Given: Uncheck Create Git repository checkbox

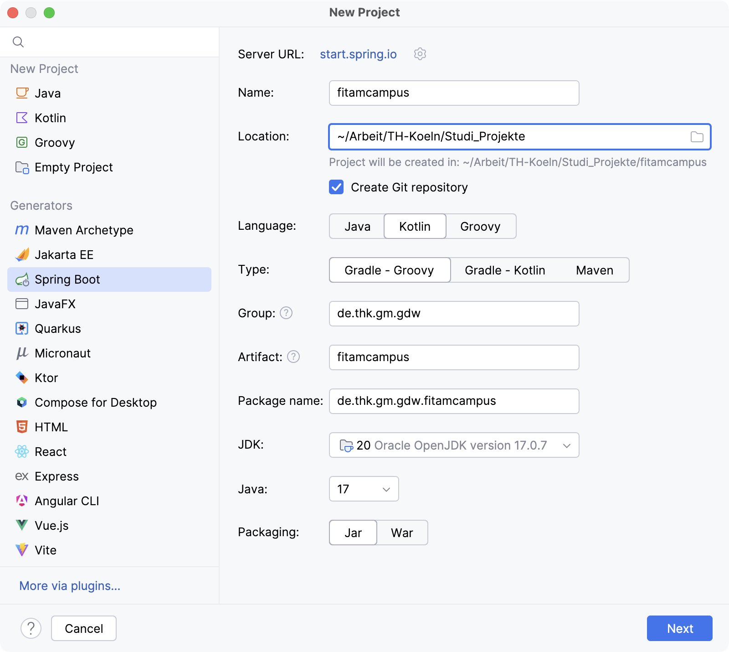Looking at the screenshot, I should click(336, 187).
